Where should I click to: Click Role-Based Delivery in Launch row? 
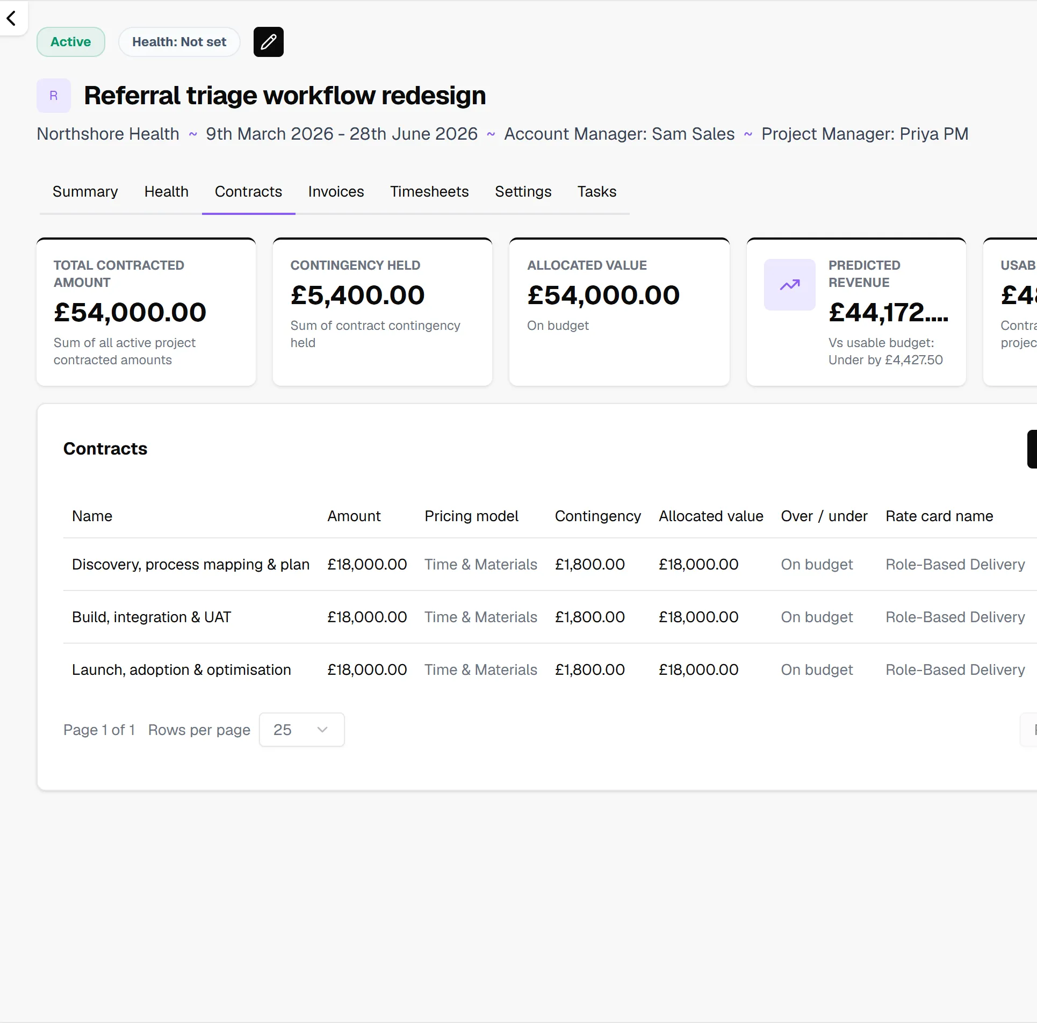955,670
